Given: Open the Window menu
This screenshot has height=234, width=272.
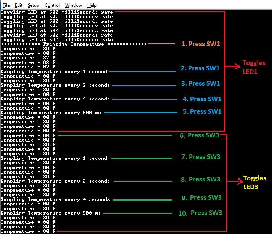Looking at the screenshot, I should point(73,5).
